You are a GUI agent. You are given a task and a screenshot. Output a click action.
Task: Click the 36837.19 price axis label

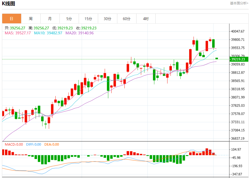(238, 138)
